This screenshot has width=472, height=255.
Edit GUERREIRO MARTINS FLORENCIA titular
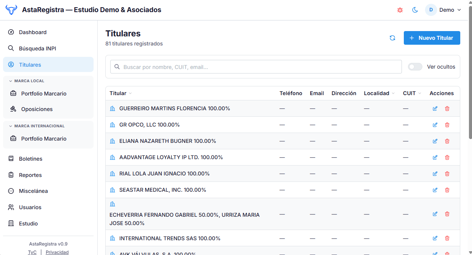(x=435, y=108)
